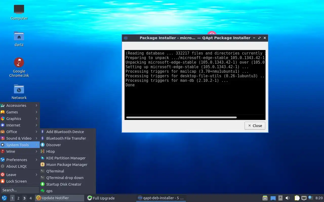Click the "Setting up microsoft-edge-stable" line

click(x=187, y=67)
